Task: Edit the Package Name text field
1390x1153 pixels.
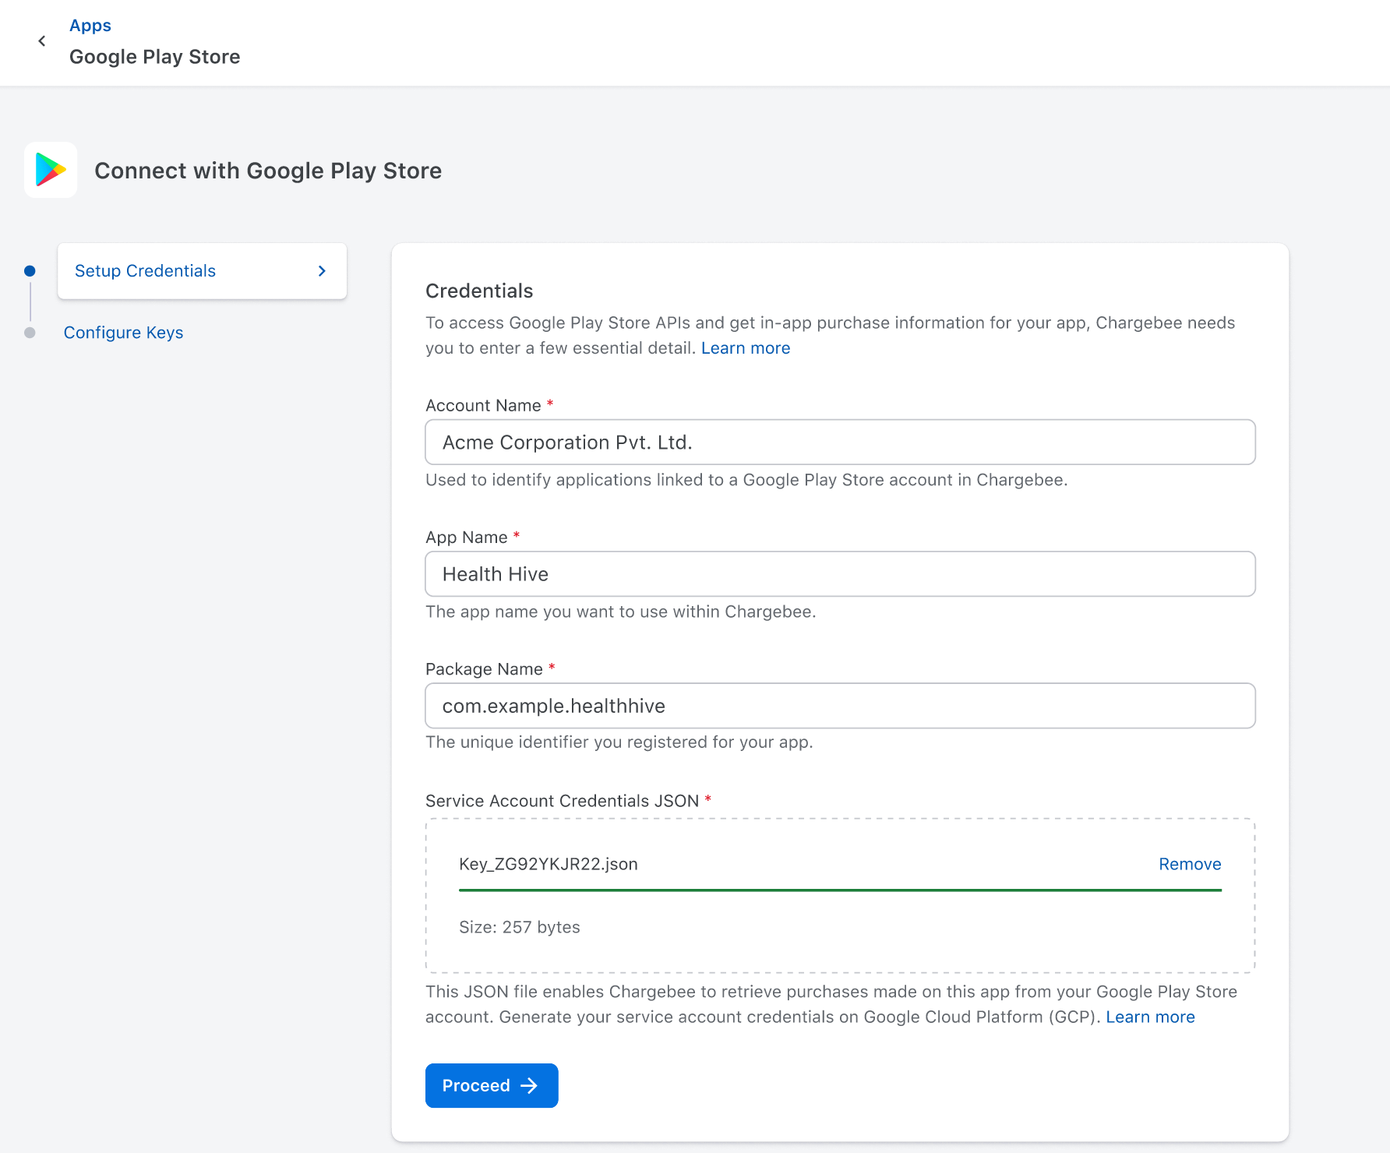Action: tap(840, 706)
